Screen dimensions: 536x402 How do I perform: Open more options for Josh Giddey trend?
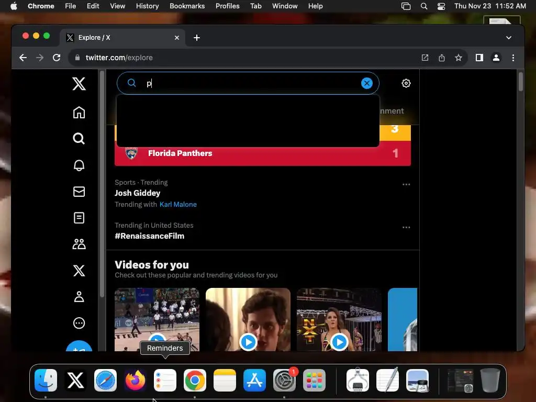406,185
